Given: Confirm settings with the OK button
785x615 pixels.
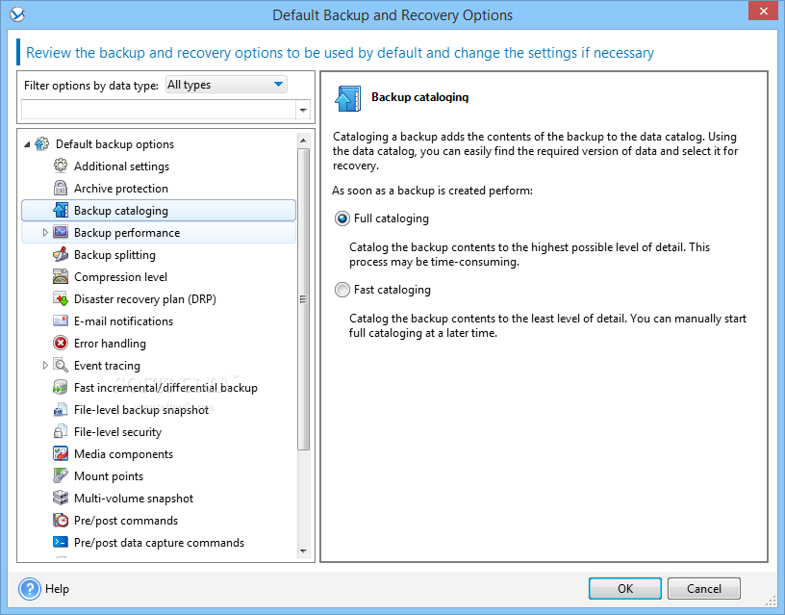Looking at the screenshot, I should click(624, 588).
